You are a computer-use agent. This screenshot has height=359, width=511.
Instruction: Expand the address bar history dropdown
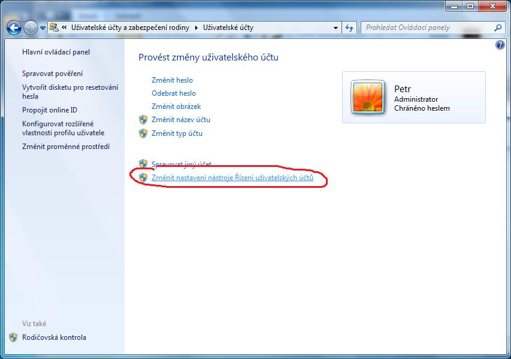tap(335, 28)
